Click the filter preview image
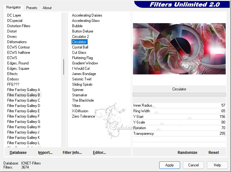This screenshot has height=172, width=231. [x=179, y=49]
